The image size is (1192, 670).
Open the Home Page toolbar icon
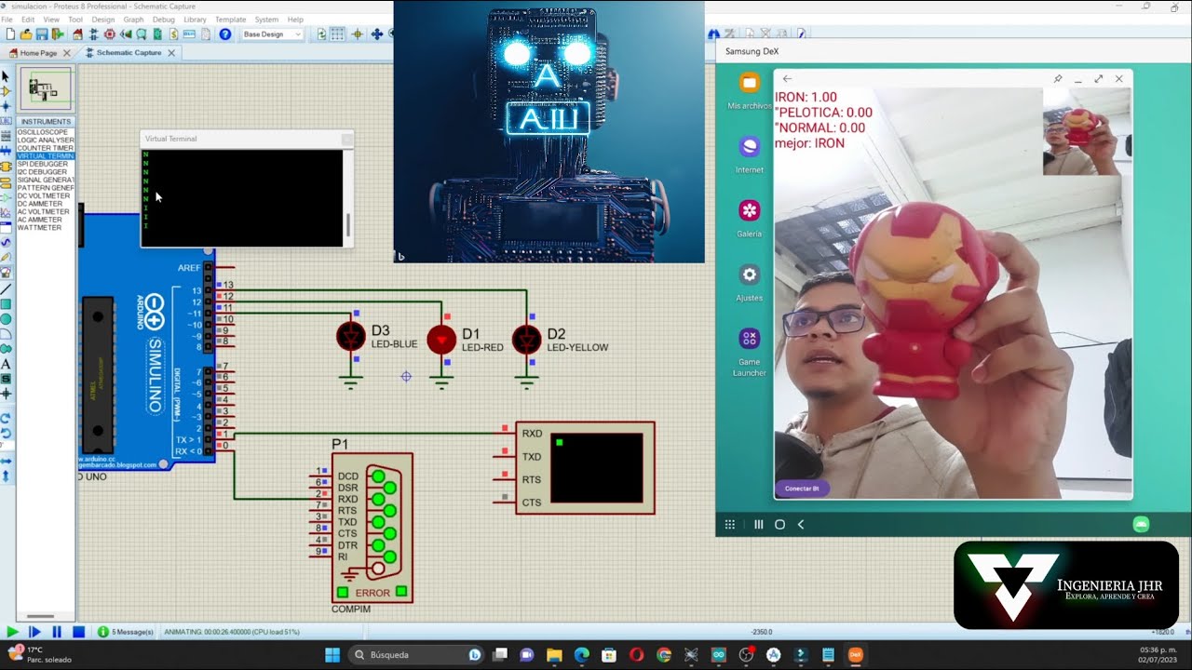76,34
